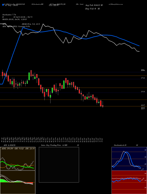This screenshot has width=147, height=194.
Task: Click the empty intraday trading price panel
Action: coord(59,165)
